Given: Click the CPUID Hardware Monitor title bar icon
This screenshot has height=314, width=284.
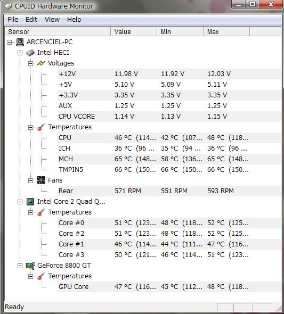Looking at the screenshot, I should (8, 6).
